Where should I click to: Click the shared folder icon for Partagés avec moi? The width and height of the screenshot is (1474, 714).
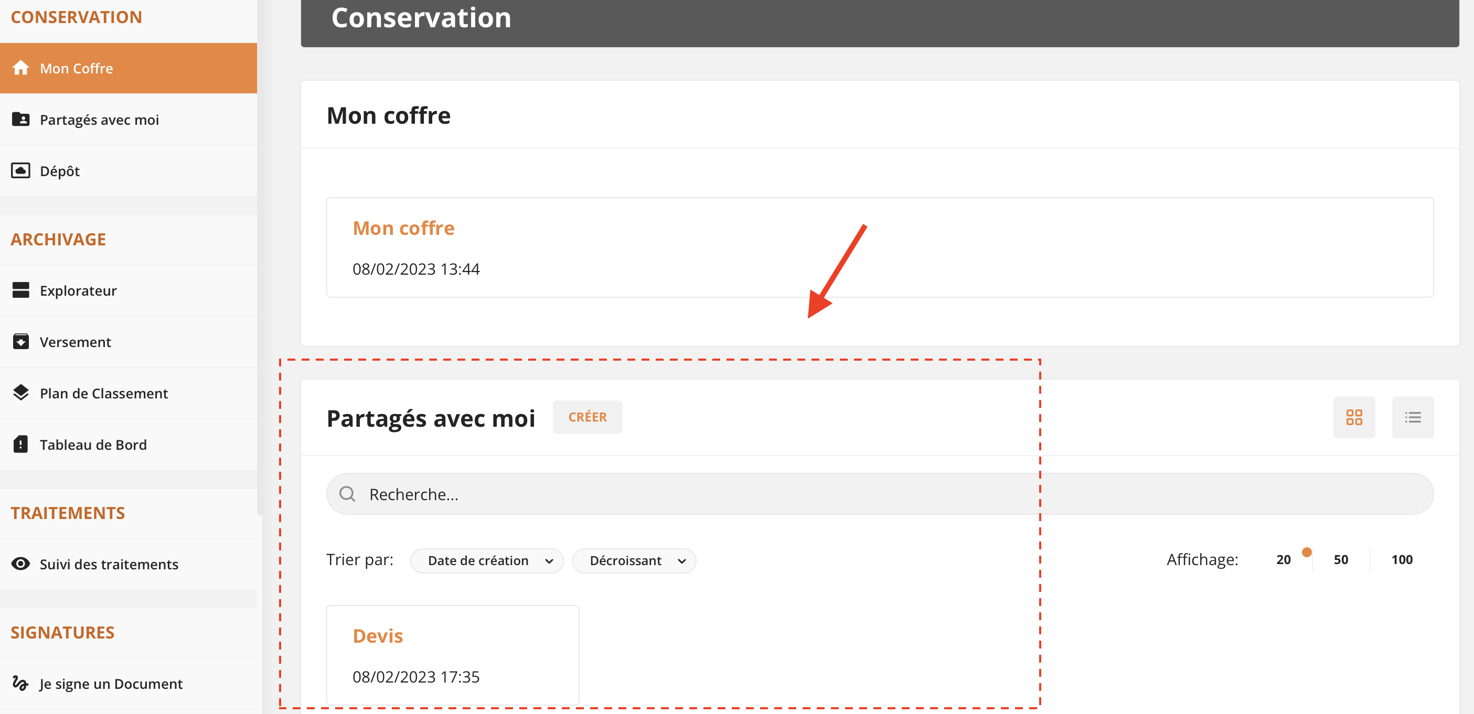(x=20, y=120)
